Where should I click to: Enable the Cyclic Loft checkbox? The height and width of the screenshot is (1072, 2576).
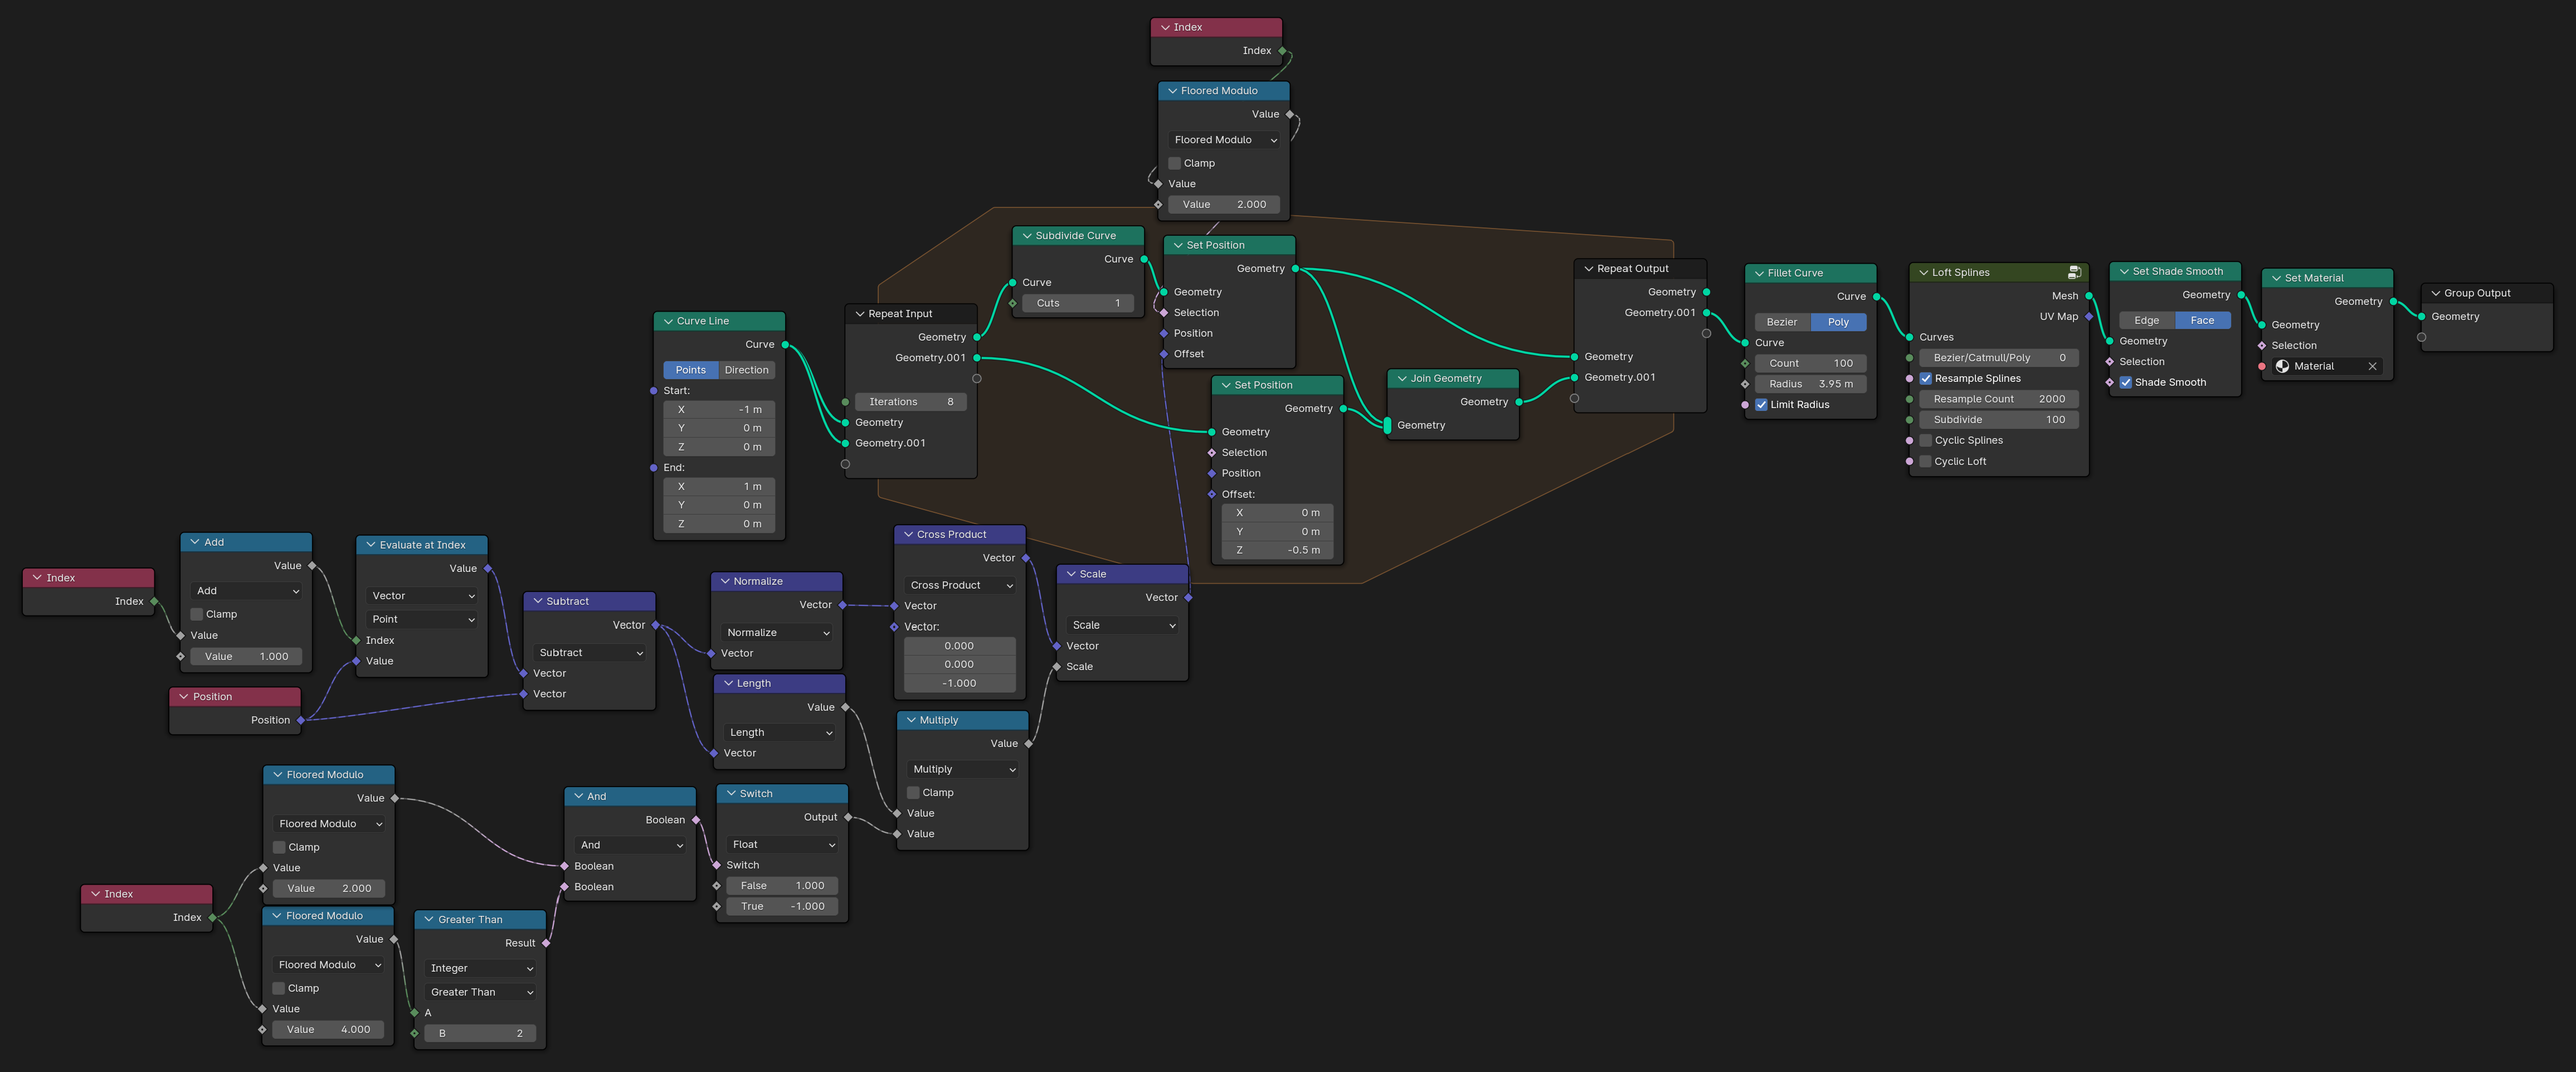coord(1925,461)
